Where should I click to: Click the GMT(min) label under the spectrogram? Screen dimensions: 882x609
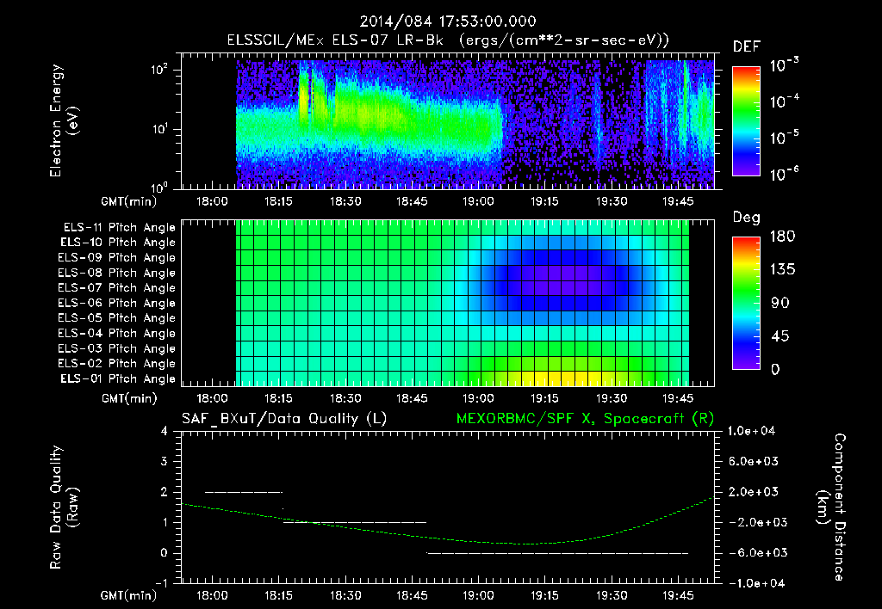(129, 202)
